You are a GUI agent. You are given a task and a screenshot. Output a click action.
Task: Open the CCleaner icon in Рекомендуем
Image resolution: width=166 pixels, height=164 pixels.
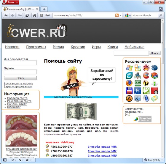(x=146, y=75)
